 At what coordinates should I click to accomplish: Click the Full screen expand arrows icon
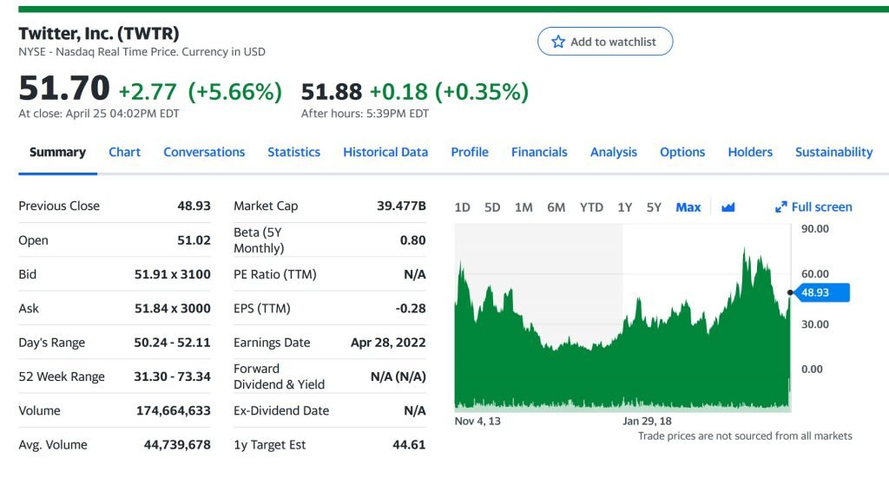tap(780, 207)
